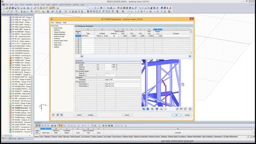Image resolution: width=256 pixels, height=144 pixels.
Task: Select Cable Ducts in the input tree
Action: click(x=58, y=45)
